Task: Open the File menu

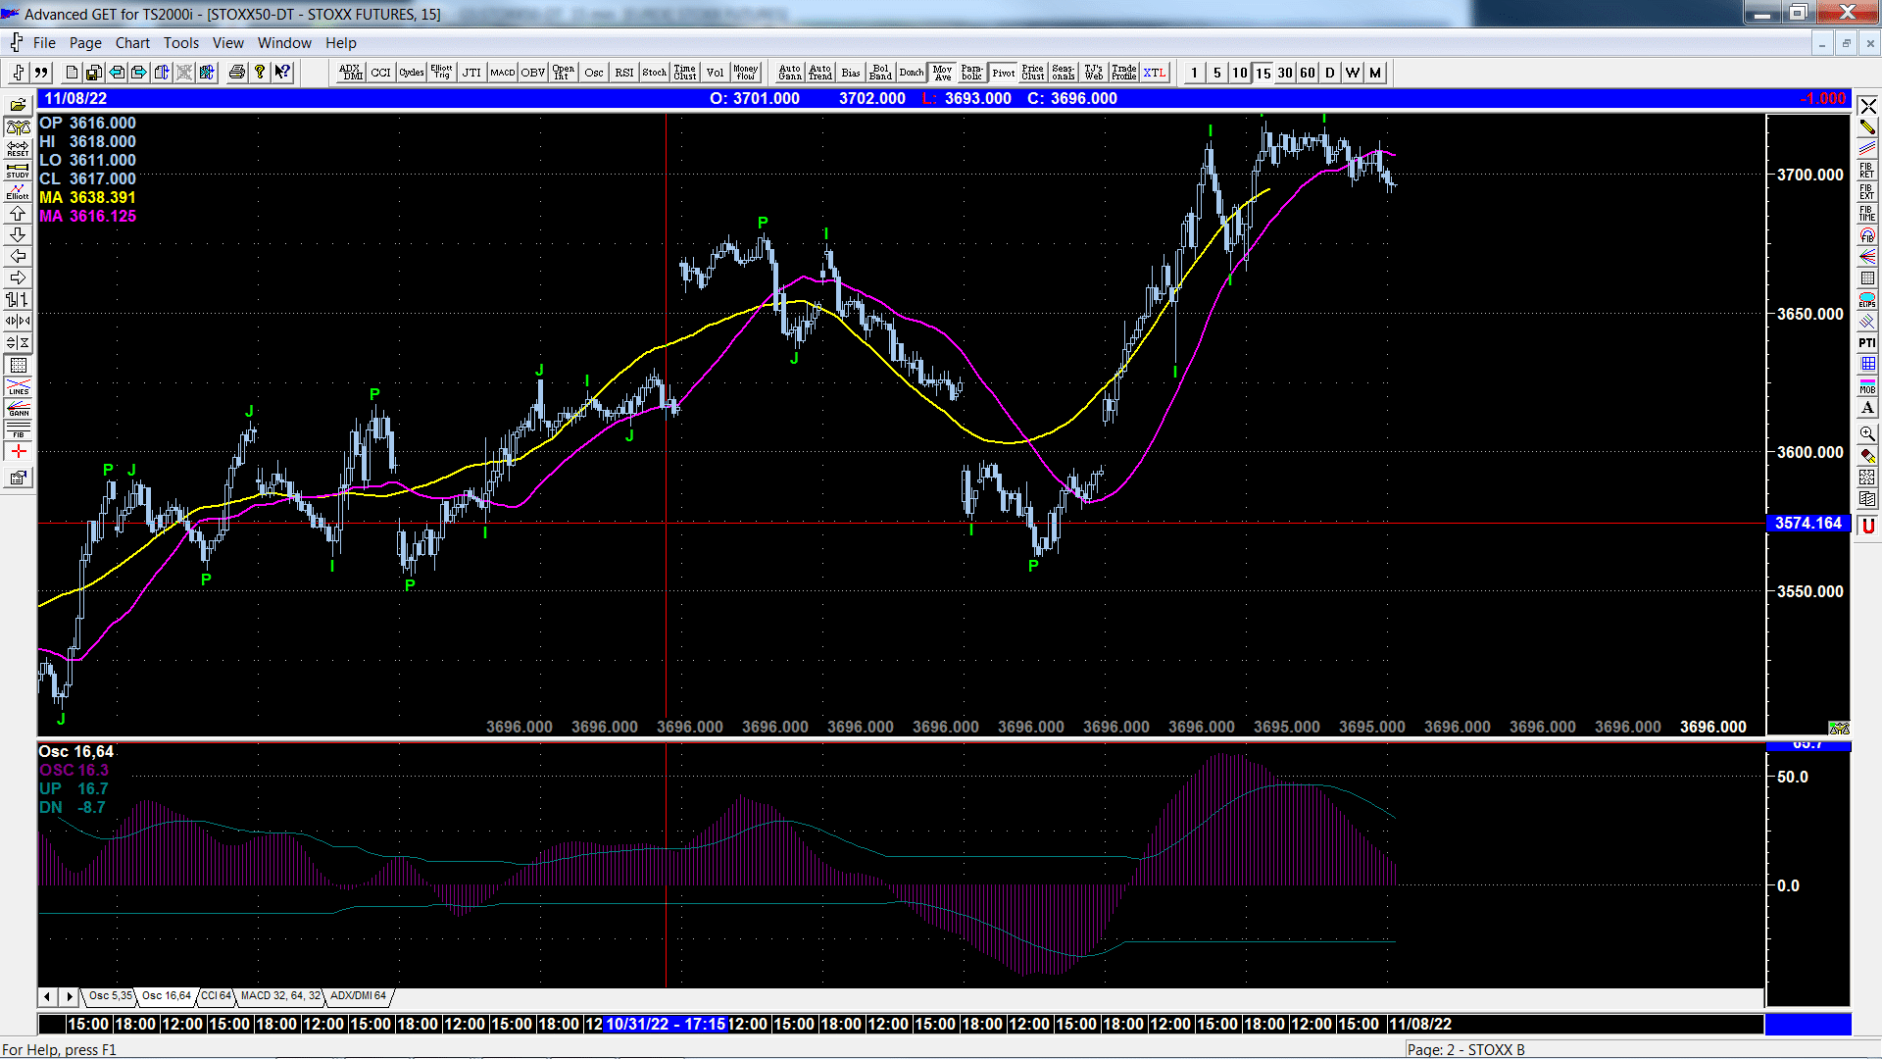Action: [44, 43]
